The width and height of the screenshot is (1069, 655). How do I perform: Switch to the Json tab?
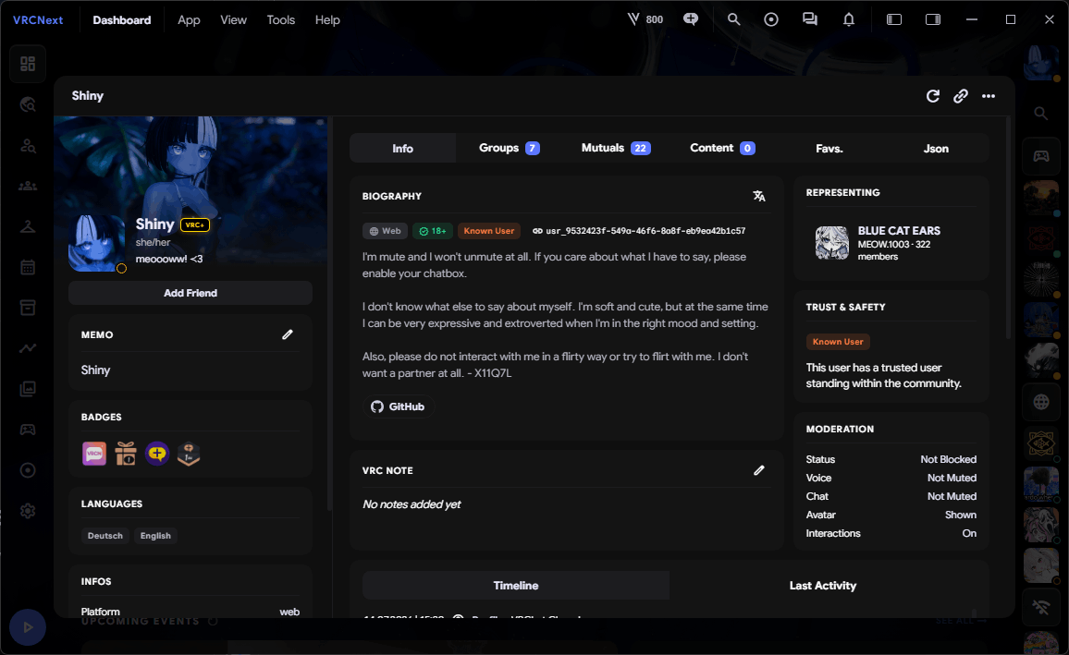[936, 148]
